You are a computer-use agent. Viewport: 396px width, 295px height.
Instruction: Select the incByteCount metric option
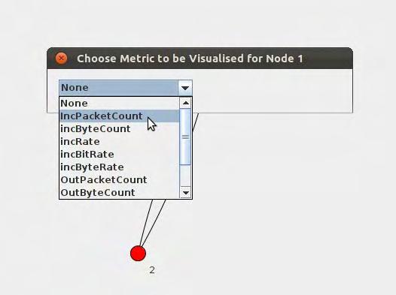pos(119,129)
